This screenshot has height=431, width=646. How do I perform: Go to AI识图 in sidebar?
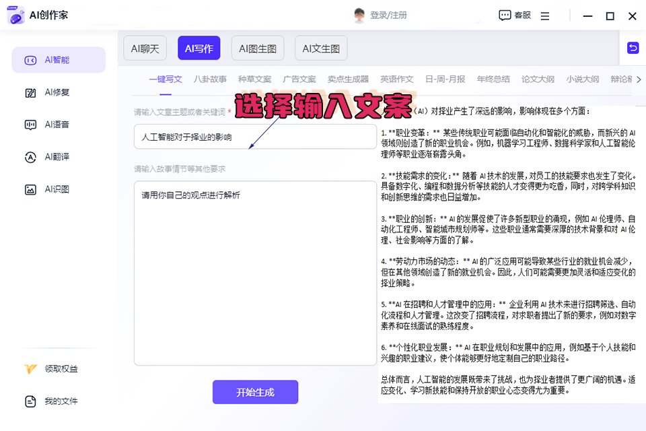(x=30, y=189)
